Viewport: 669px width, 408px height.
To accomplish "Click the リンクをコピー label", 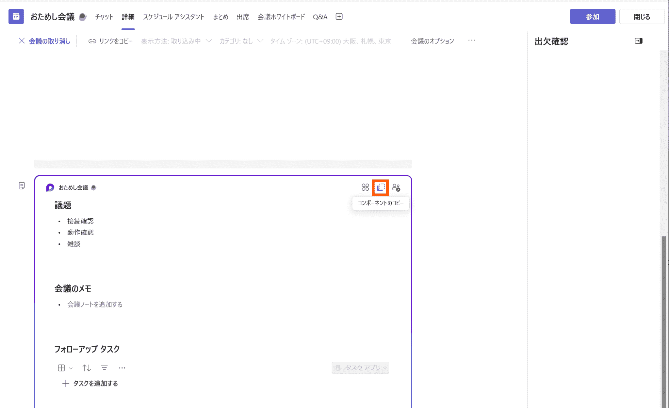I will tap(116, 41).
